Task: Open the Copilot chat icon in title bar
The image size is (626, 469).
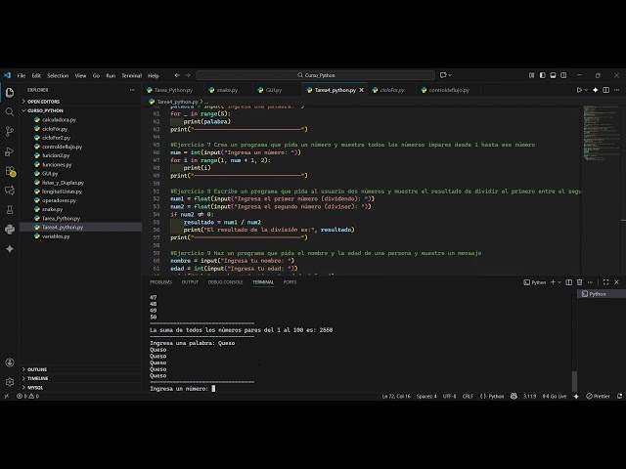Action: coord(443,75)
